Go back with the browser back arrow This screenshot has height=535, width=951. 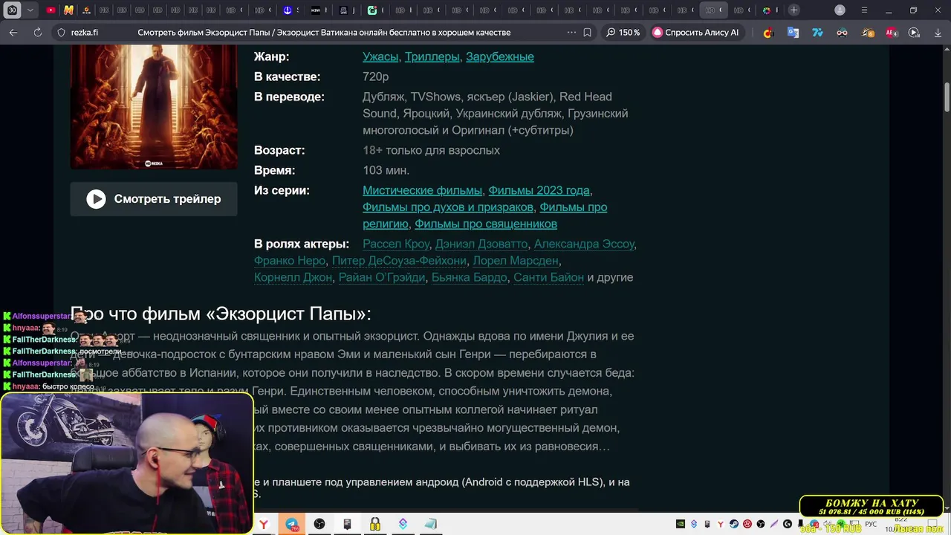click(13, 33)
